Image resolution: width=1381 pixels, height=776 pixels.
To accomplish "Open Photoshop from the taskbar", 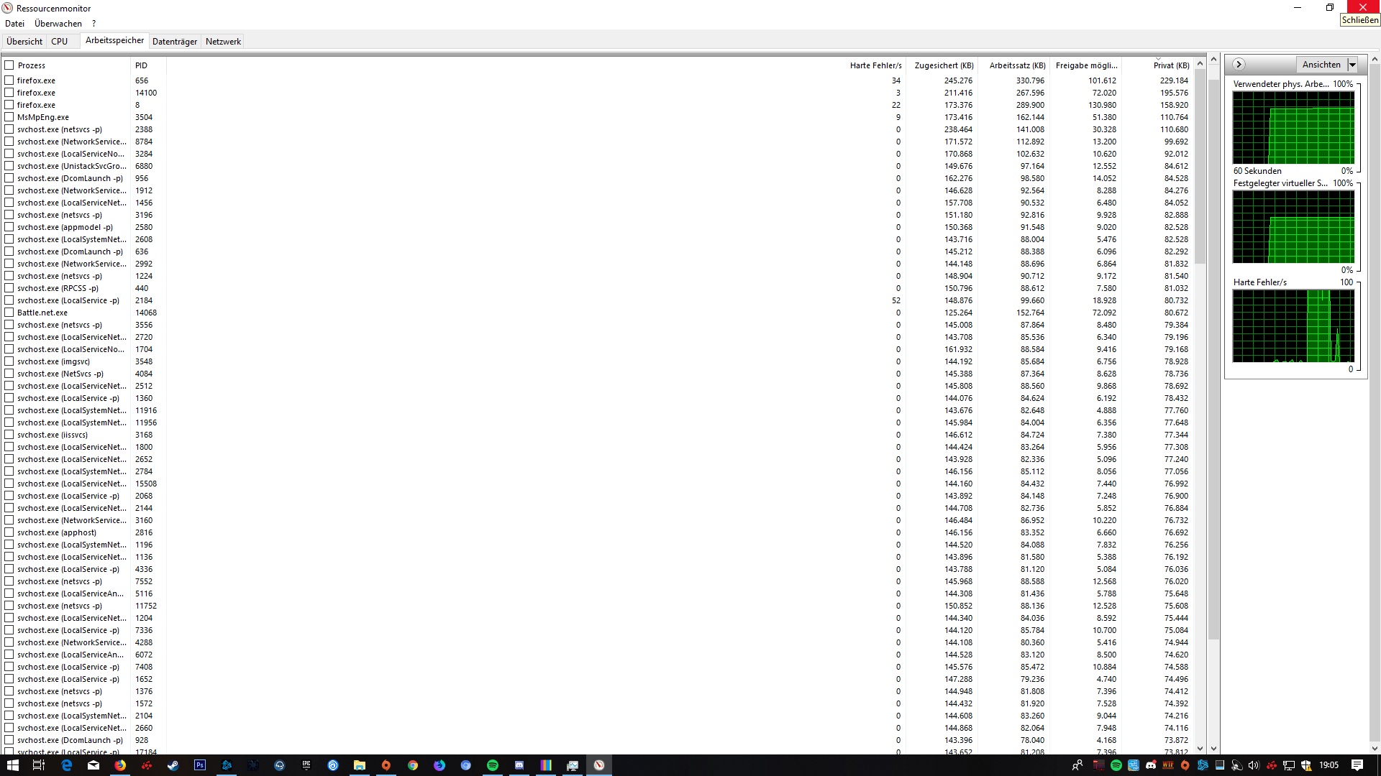I will (x=200, y=765).
